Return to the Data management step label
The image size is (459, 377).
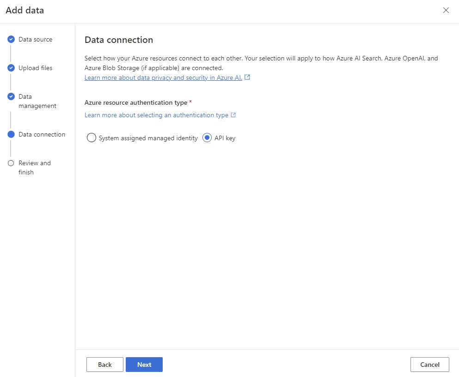(37, 101)
